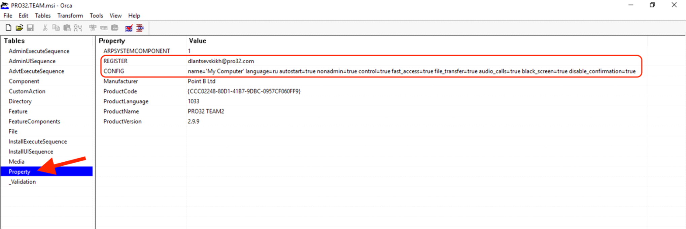Open the Tools menu
The image size is (686, 229).
coord(96,15)
